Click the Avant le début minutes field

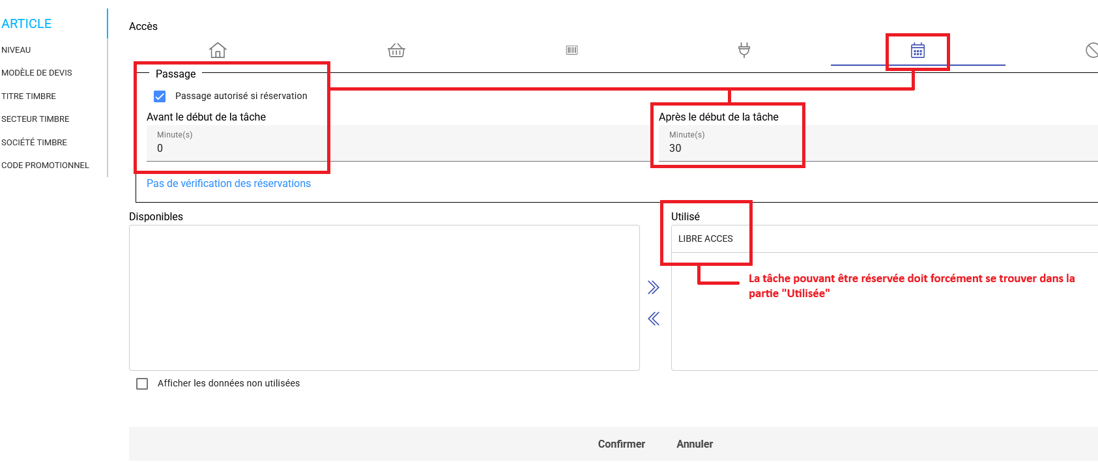point(235,149)
